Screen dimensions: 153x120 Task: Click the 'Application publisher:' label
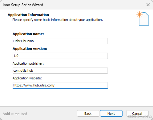(28, 63)
